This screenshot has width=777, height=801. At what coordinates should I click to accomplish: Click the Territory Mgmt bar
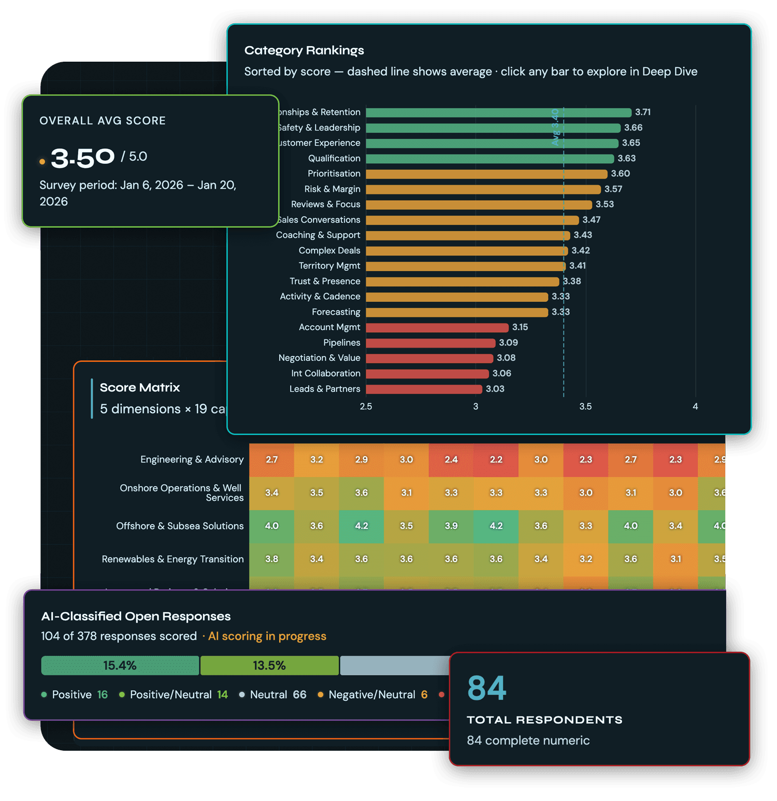point(466,266)
